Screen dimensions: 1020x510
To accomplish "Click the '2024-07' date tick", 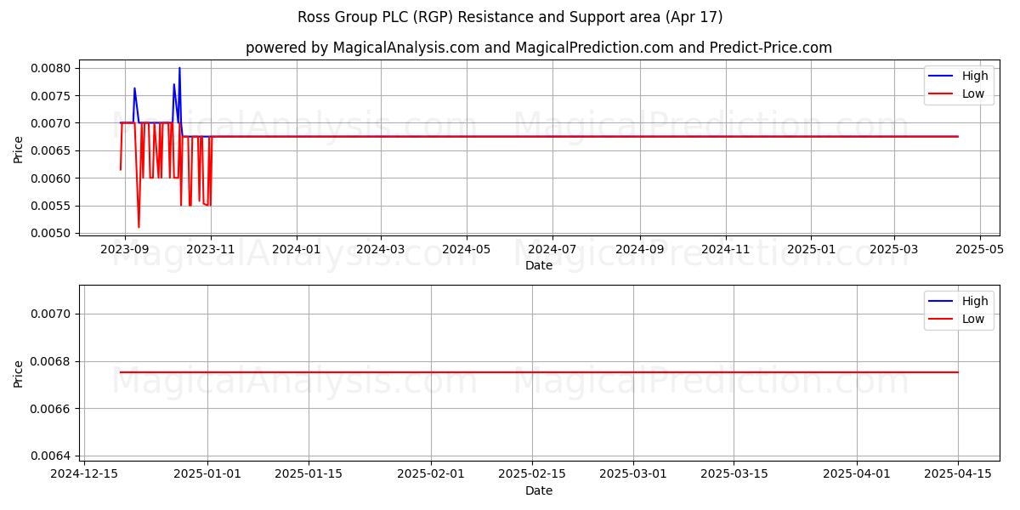I will click(x=552, y=250).
